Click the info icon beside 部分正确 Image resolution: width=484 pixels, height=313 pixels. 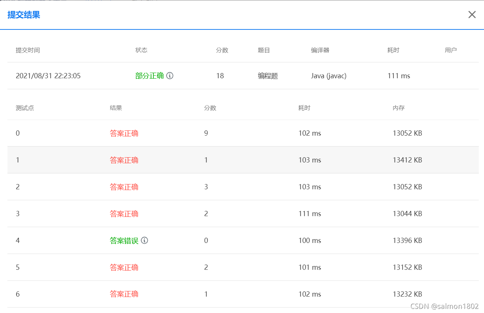coord(170,76)
